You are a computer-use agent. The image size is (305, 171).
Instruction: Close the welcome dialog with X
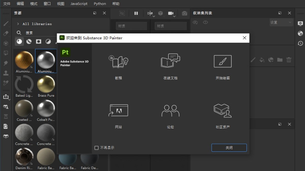(x=245, y=38)
